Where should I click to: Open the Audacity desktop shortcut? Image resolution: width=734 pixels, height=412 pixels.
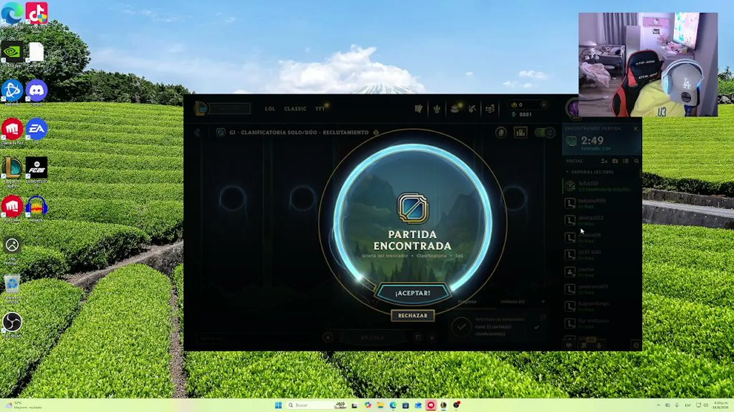37,207
